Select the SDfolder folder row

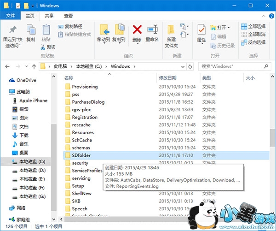(x=167, y=155)
